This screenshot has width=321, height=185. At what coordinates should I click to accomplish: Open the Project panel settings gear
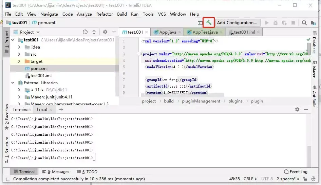click(105, 32)
